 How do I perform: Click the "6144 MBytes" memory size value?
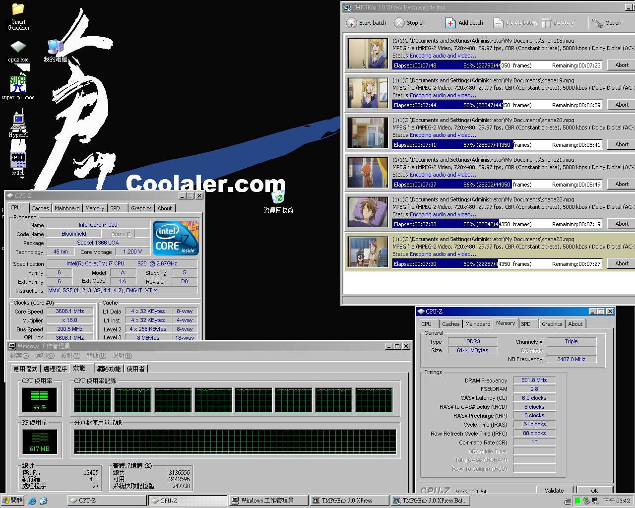[x=473, y=350]
